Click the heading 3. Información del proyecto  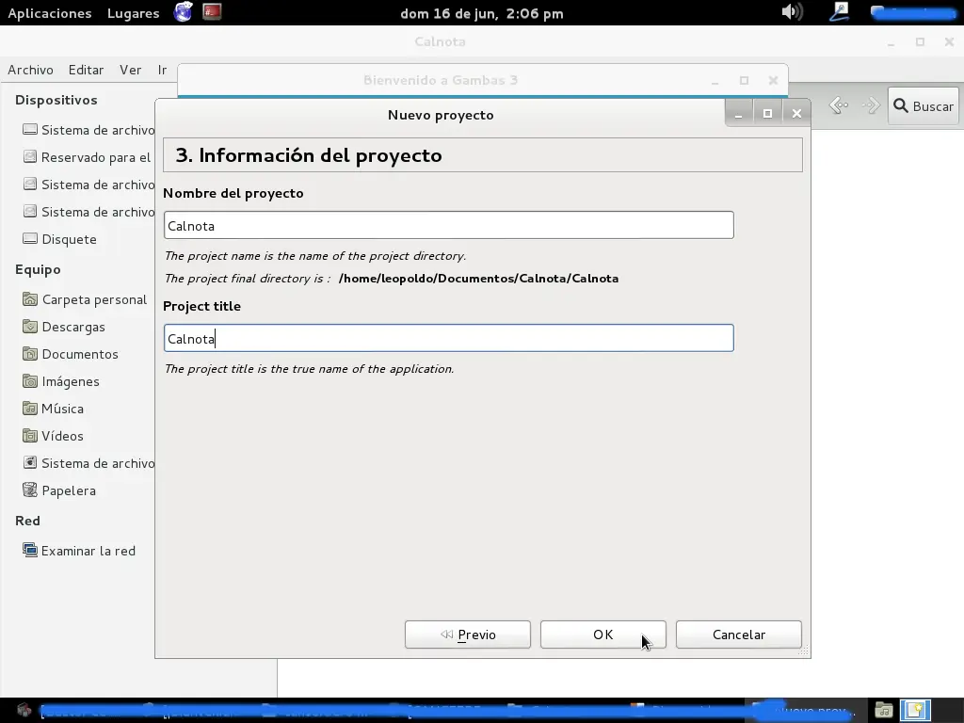pos(309,155)
